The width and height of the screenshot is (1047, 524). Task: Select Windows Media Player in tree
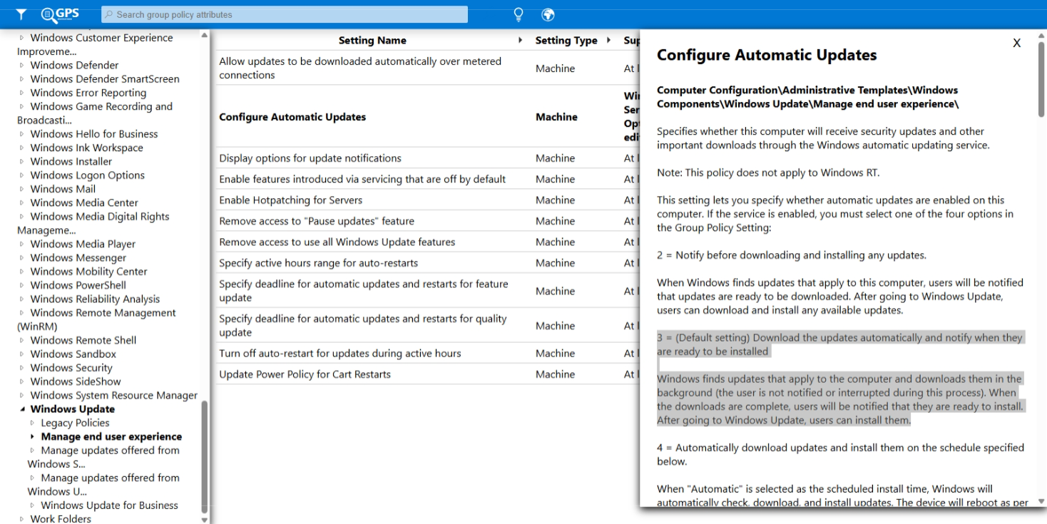(x=83, y=244)
